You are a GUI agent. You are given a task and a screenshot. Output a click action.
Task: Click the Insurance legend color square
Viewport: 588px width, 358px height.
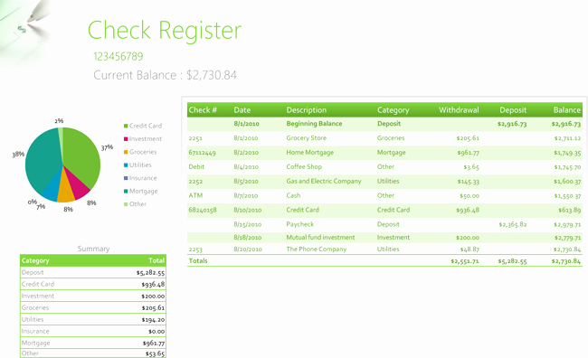pos(126,178)
